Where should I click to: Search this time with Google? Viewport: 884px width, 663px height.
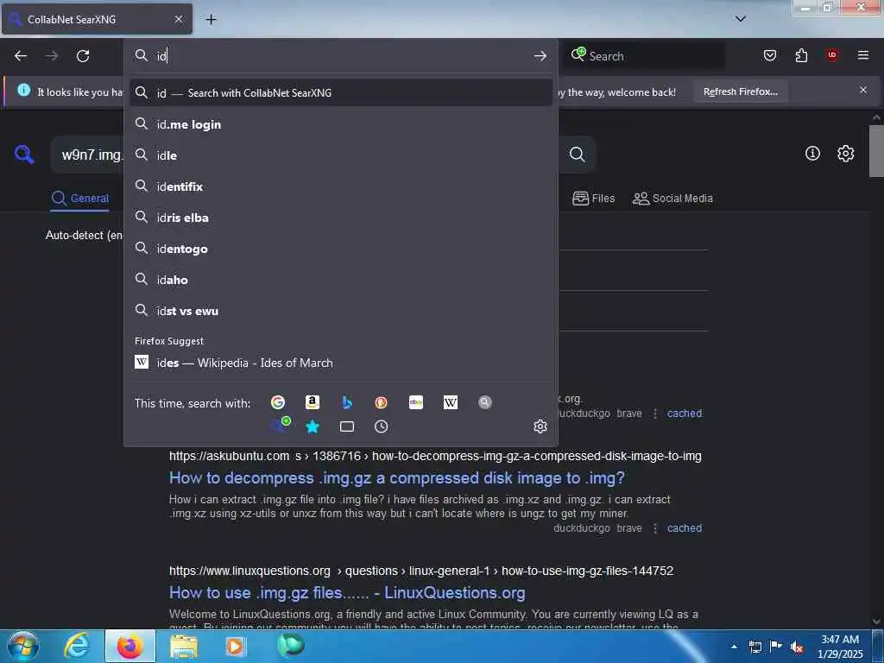pos(277,402)
